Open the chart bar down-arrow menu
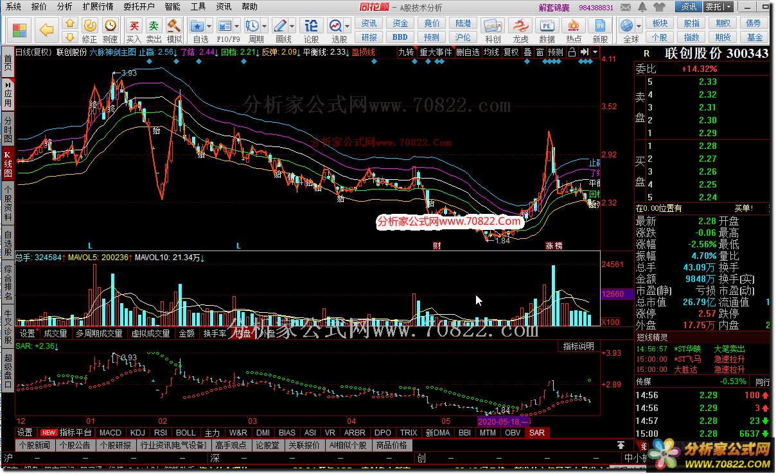 click(x=596, y=52)
